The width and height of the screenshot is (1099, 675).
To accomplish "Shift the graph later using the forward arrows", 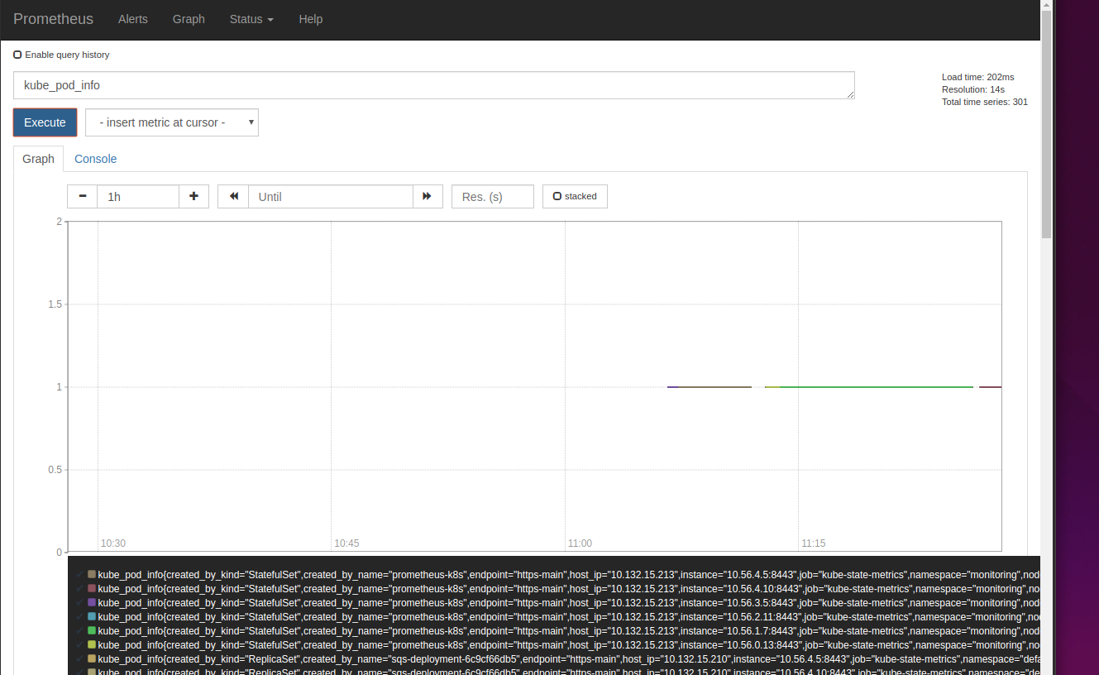I will point(428,196).
